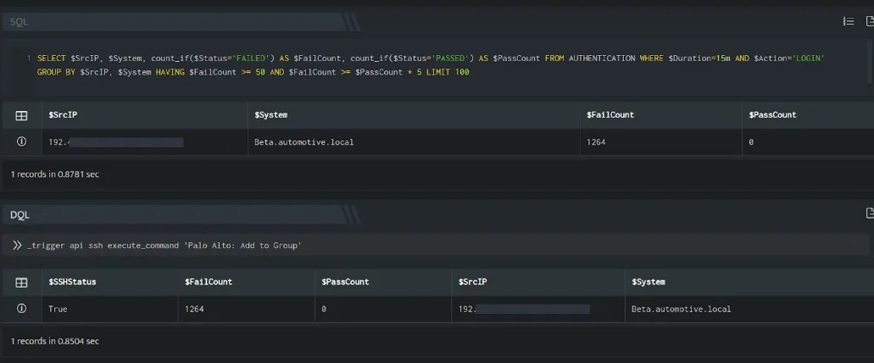Click the export icon in DQL header
Viewport: 874px width, 363px height.
click(870, 213)
